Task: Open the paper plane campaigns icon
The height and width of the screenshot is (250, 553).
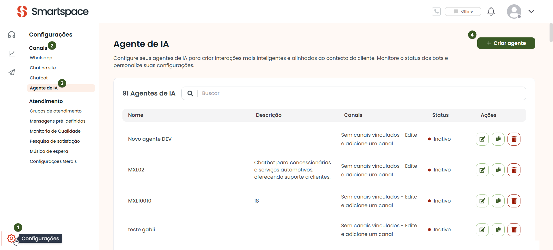Action: (12, 72)
